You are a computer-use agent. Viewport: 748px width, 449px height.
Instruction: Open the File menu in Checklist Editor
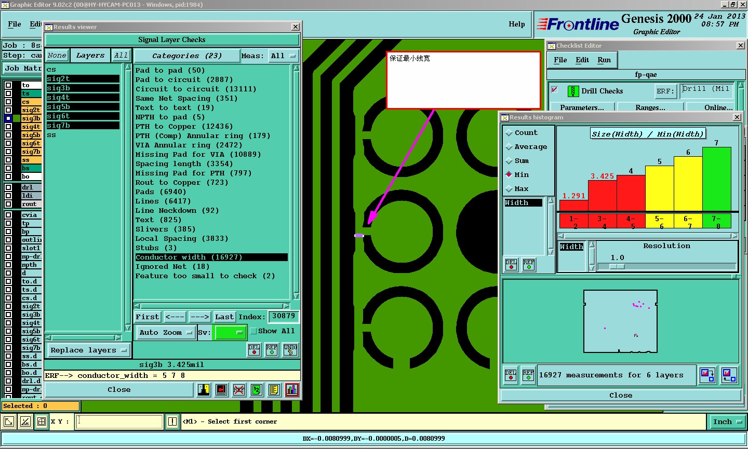click(x=560, y=60)
